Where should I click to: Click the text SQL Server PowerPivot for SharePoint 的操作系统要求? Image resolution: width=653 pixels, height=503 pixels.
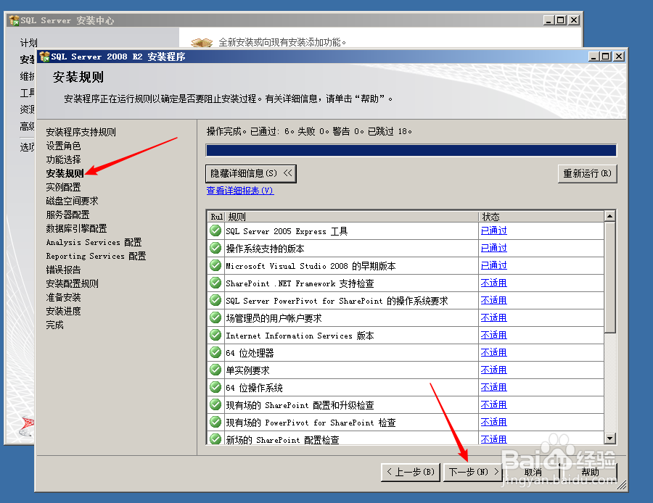(x=337, y=301)
